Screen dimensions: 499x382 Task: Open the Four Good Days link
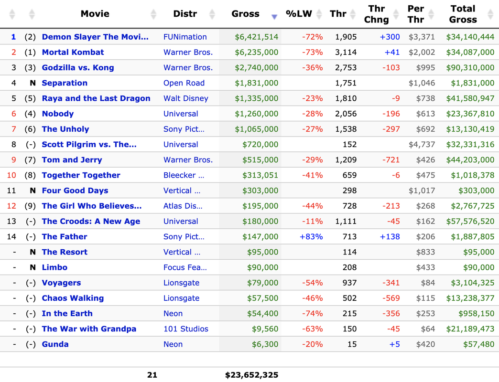[x=75, y=191]
